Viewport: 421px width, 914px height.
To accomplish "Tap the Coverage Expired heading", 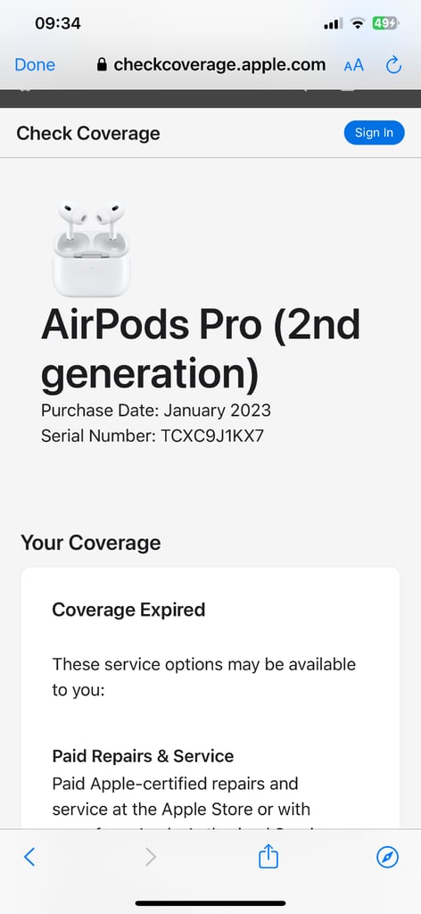I will [x=128, y=610].
